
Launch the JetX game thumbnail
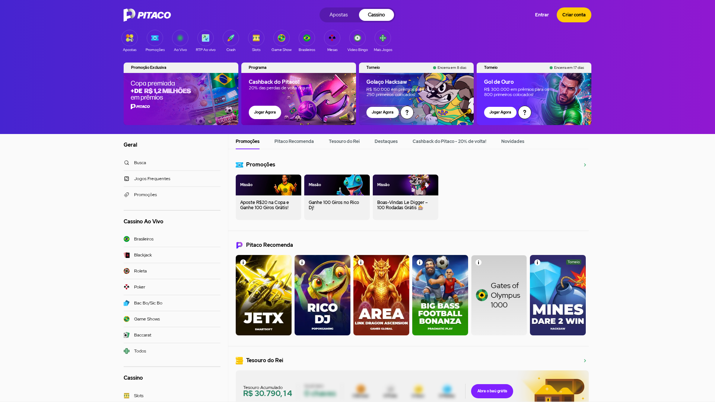[264, 295]
